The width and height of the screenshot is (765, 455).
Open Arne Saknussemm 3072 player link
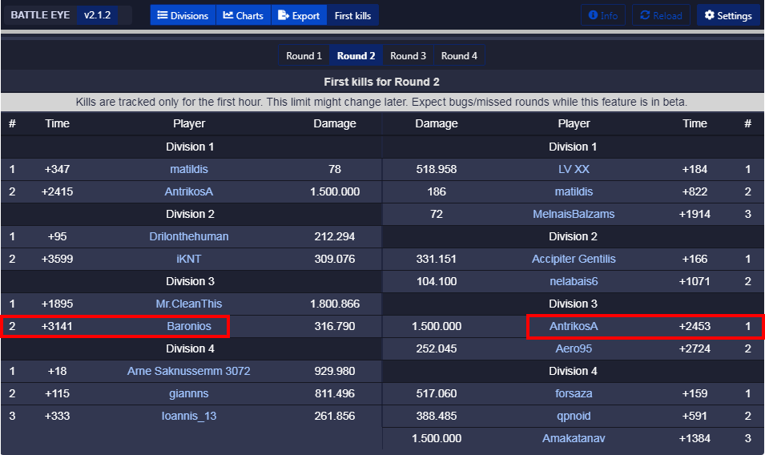189,371
